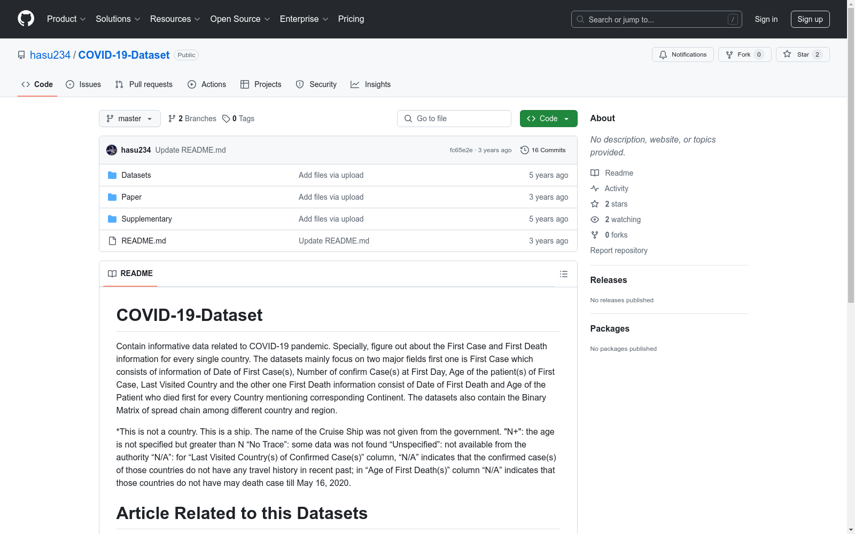This screenshot has width=855, height=534.
Task: Switch to the Issues tab
Action: tap(83, 84)
